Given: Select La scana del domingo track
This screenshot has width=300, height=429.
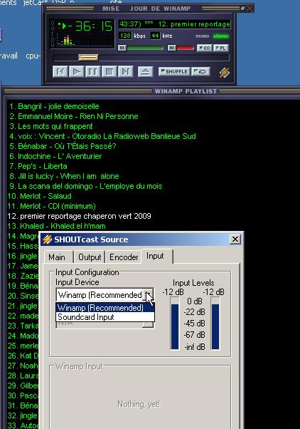Looking at the screenshot, I should coord(86,186).
